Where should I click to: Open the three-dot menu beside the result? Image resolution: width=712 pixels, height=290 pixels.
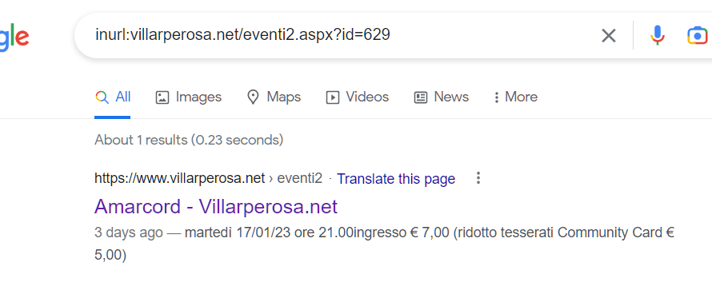(478, 178)
